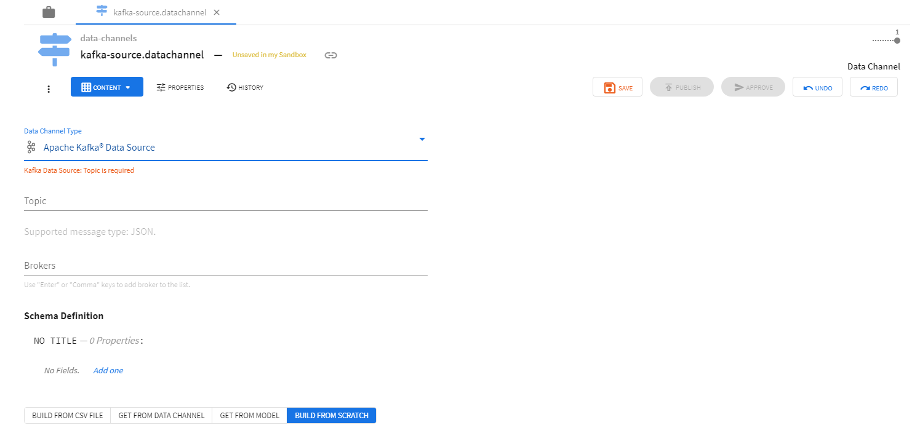
Task: Click into the Topic input field
Action: [x=225, y=201]
